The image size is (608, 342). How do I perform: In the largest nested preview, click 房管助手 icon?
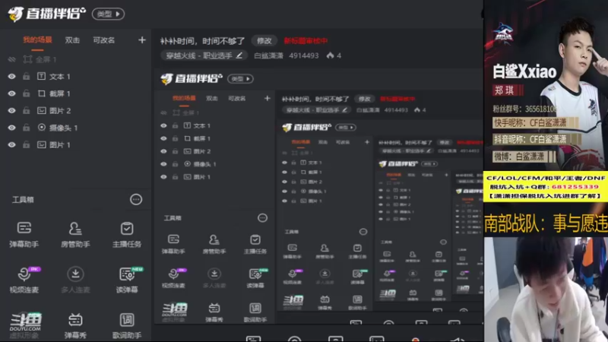coord(214,239)
